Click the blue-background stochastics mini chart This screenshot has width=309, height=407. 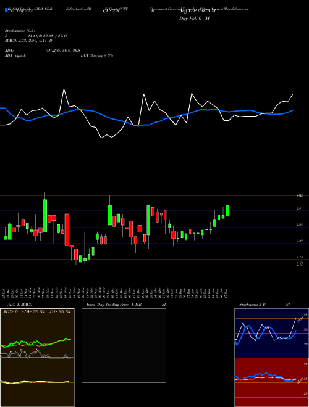(x=271, y=333)
